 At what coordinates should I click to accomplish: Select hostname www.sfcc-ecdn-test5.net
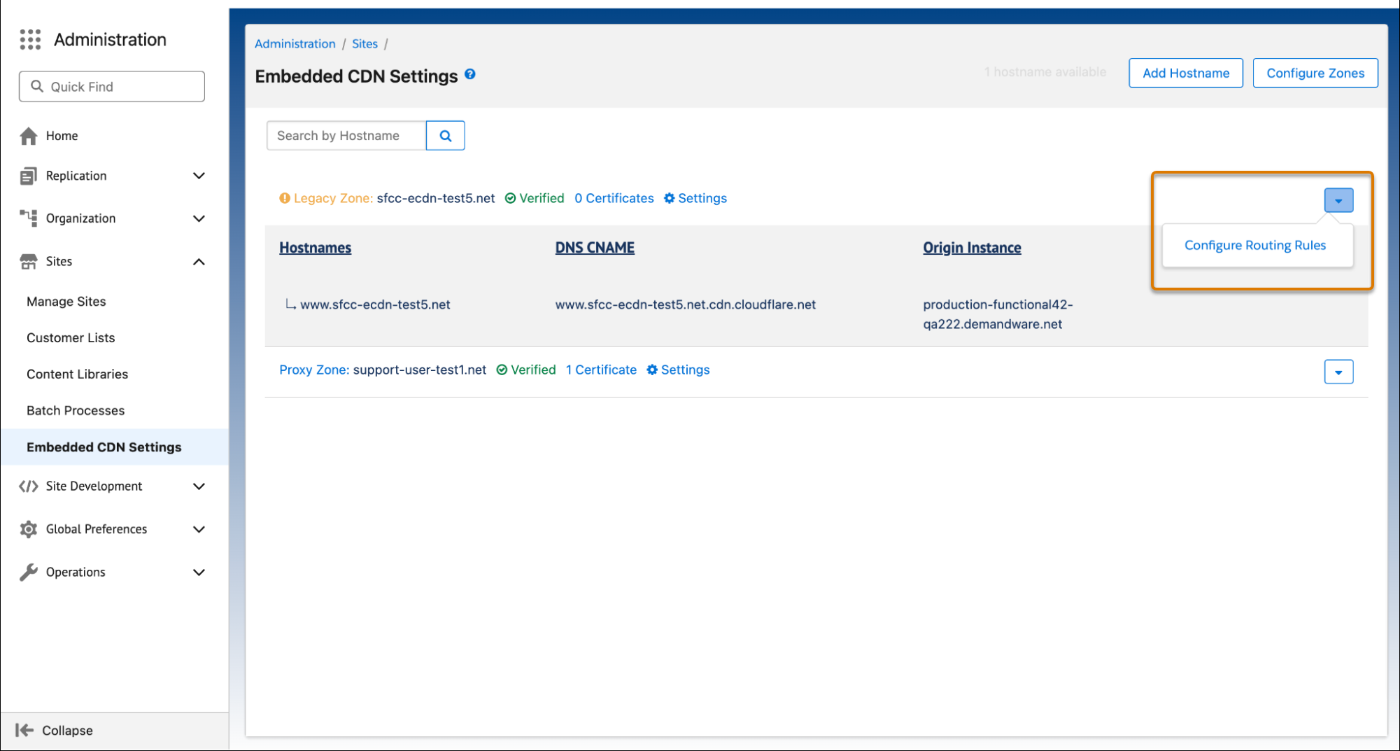(x=375, y=304)
